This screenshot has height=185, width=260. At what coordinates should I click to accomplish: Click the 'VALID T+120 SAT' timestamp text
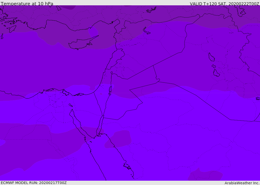click(224, 4)
